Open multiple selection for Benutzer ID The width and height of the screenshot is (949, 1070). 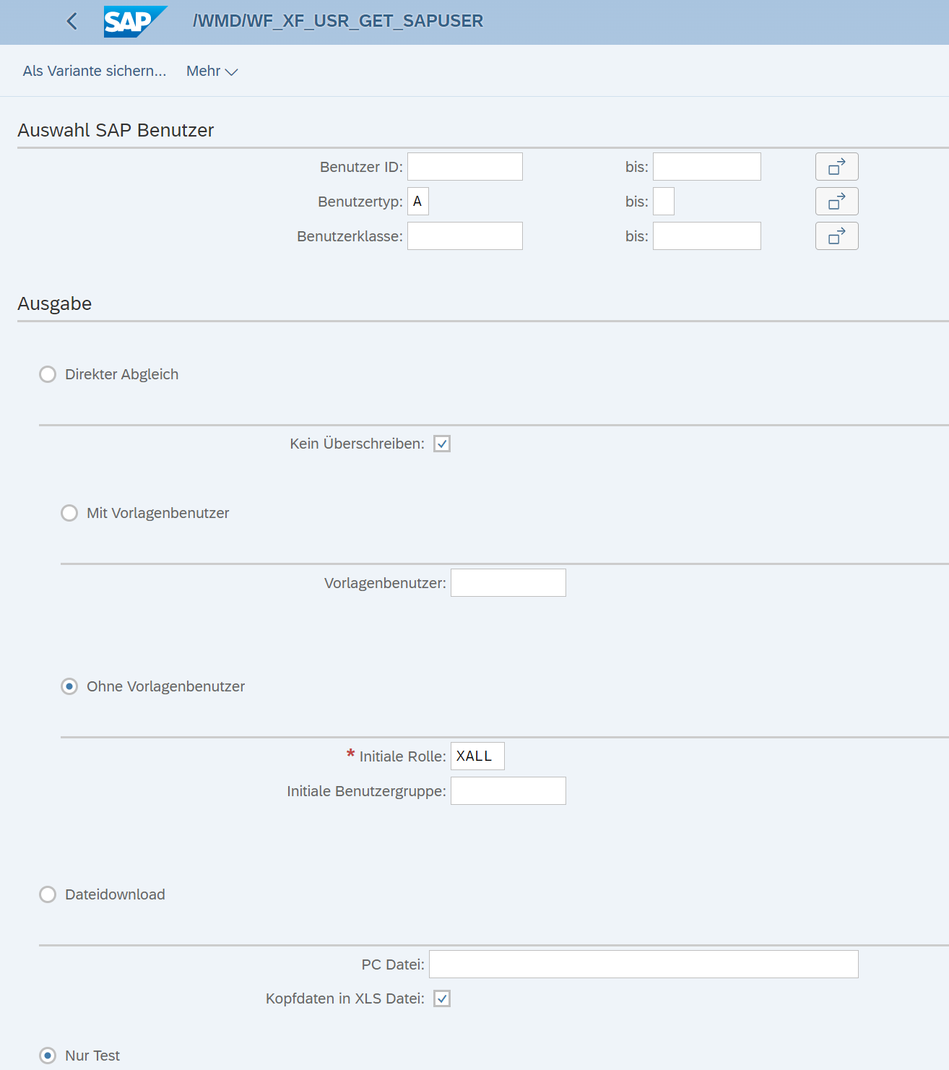pos(836,166)
